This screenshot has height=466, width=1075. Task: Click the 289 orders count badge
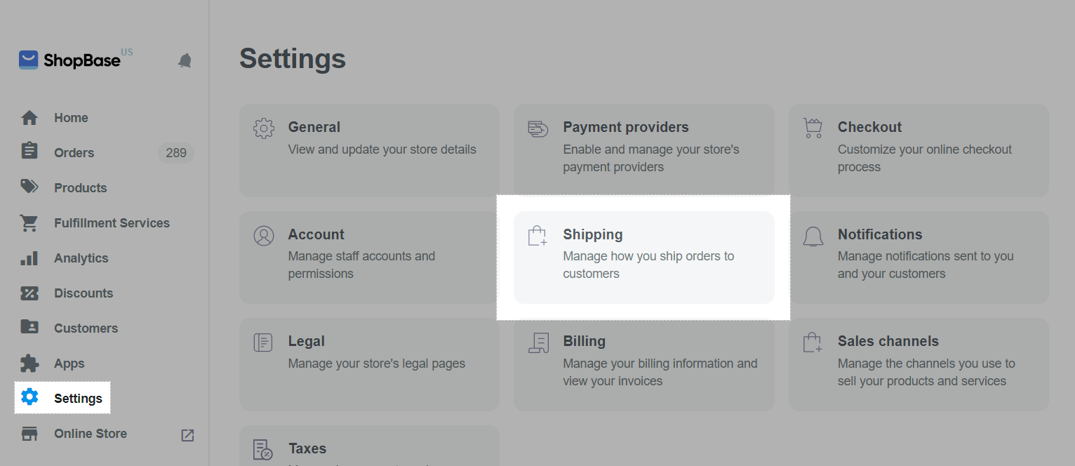(175, 153)
